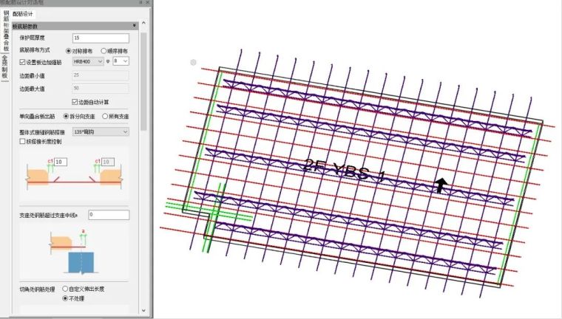
Task: Click the 2F-YBS-1 slab label
Action: coord(344,171)
